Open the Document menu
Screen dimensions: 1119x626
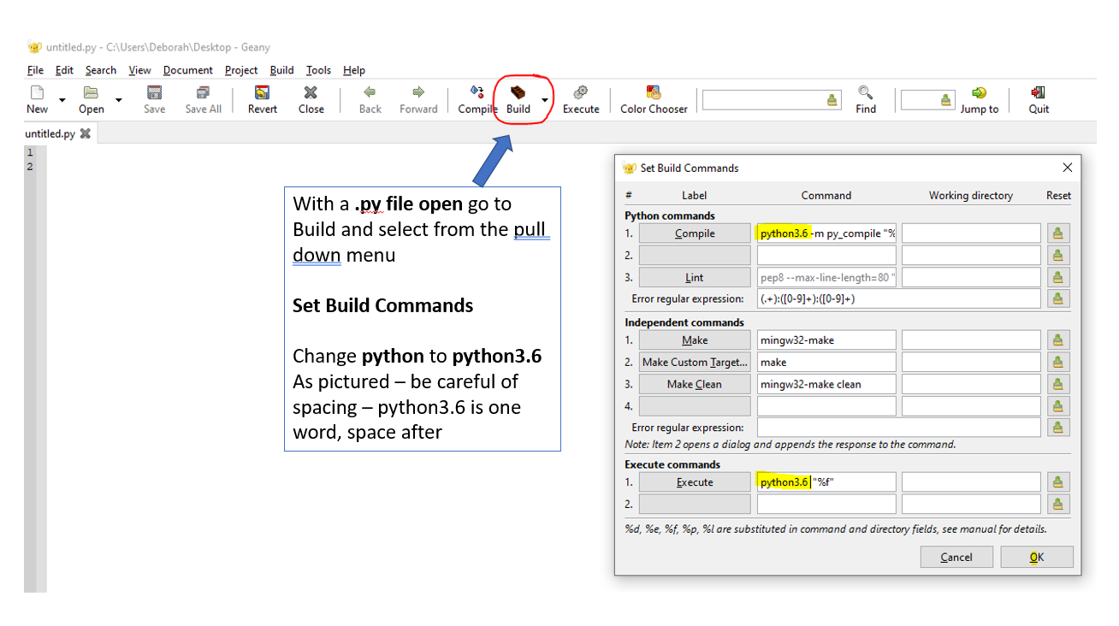pos(187,70)
